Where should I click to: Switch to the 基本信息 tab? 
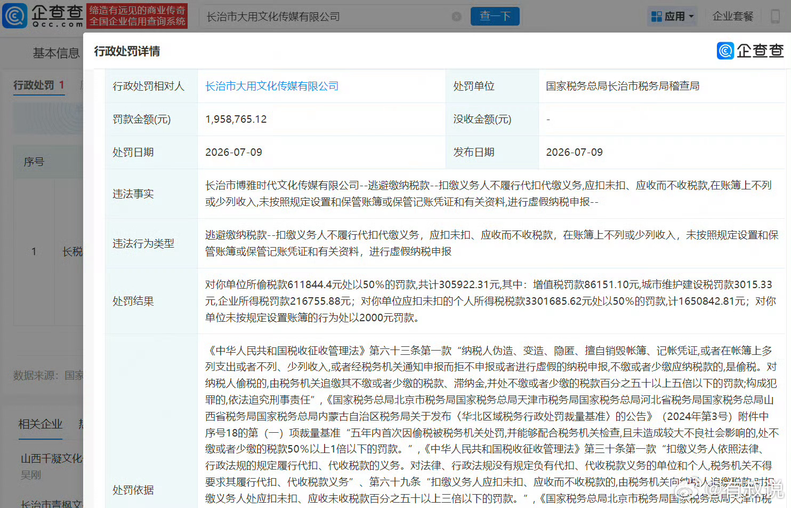56,53
